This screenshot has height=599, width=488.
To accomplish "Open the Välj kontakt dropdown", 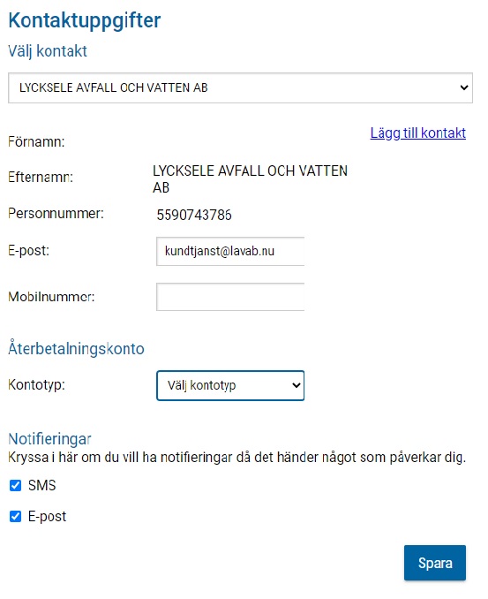I will coord(240,87).
